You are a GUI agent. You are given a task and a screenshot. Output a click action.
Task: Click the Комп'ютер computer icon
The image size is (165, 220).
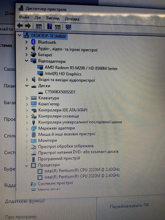(x=34, y=104)
